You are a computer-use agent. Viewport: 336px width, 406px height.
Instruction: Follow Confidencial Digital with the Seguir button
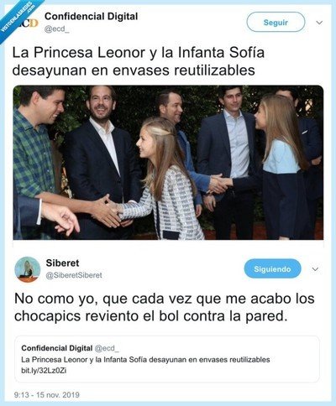(276, 23)
